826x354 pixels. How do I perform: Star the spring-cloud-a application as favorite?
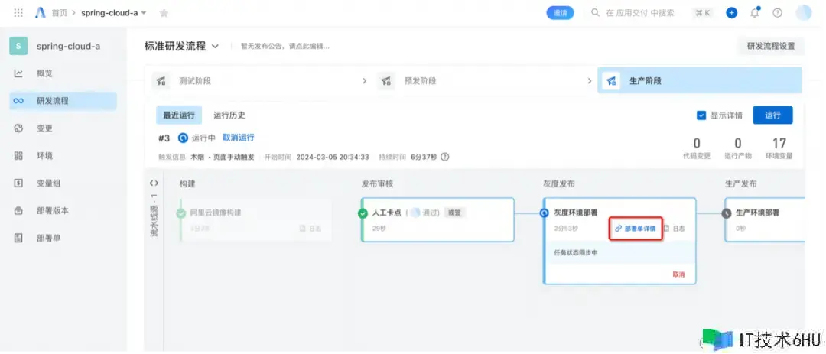164,13
